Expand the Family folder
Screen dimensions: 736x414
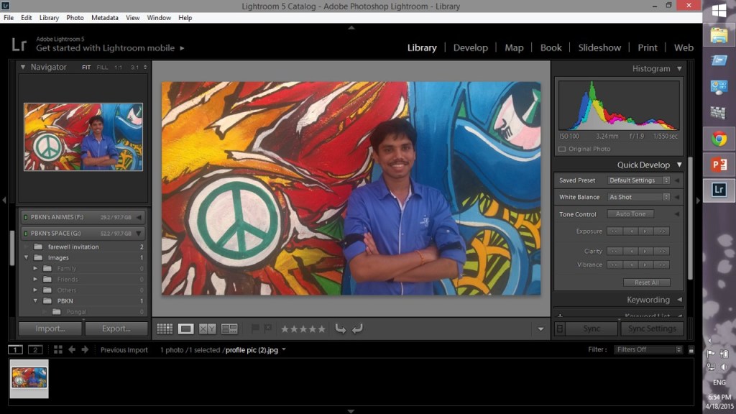coord(36,269)
